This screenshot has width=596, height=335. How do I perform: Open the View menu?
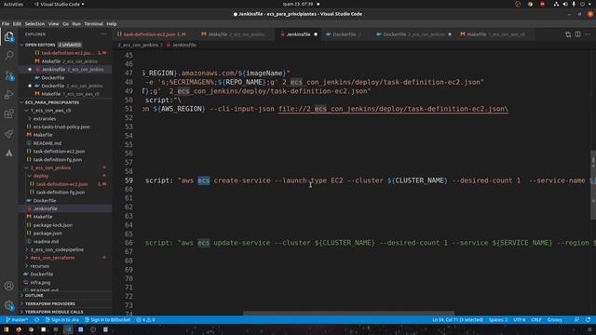pos(54,23)
